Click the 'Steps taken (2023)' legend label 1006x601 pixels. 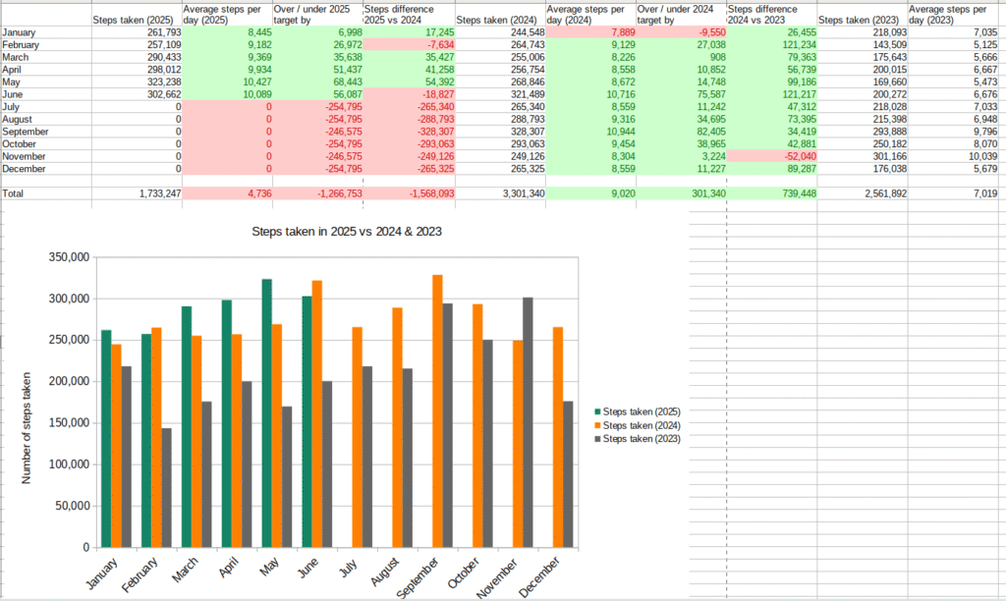642,439
